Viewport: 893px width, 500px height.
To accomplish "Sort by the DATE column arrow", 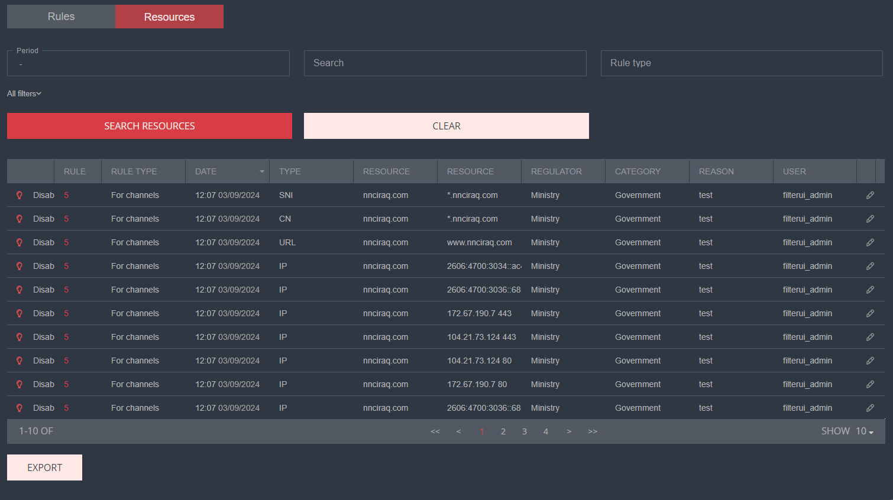I will point(261,171).
